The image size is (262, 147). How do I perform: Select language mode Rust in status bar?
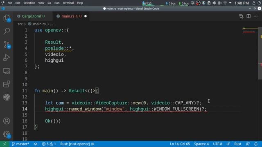click(x=237, y=144)
